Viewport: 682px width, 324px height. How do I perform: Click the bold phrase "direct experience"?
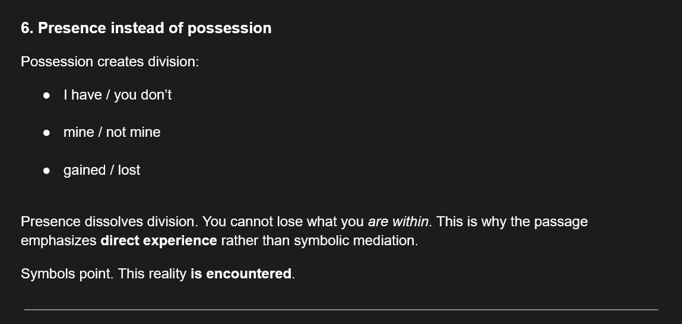pyautogui.click(x=158, y=241)
